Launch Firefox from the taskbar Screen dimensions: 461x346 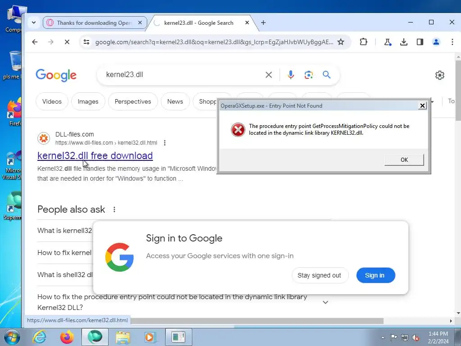point(67,337)
